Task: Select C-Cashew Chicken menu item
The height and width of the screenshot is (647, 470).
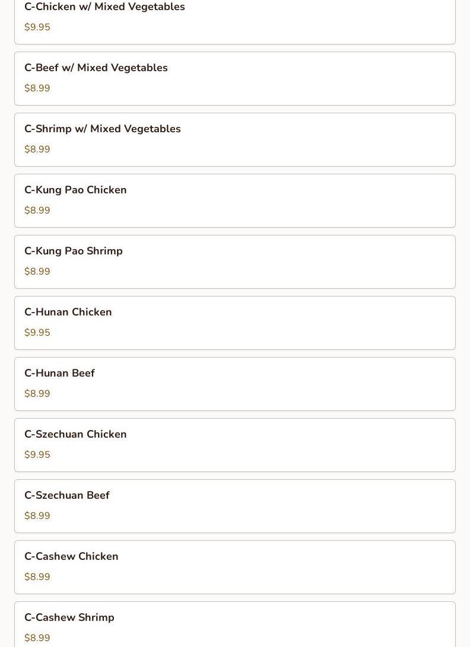Action: [x=234, y=567]
